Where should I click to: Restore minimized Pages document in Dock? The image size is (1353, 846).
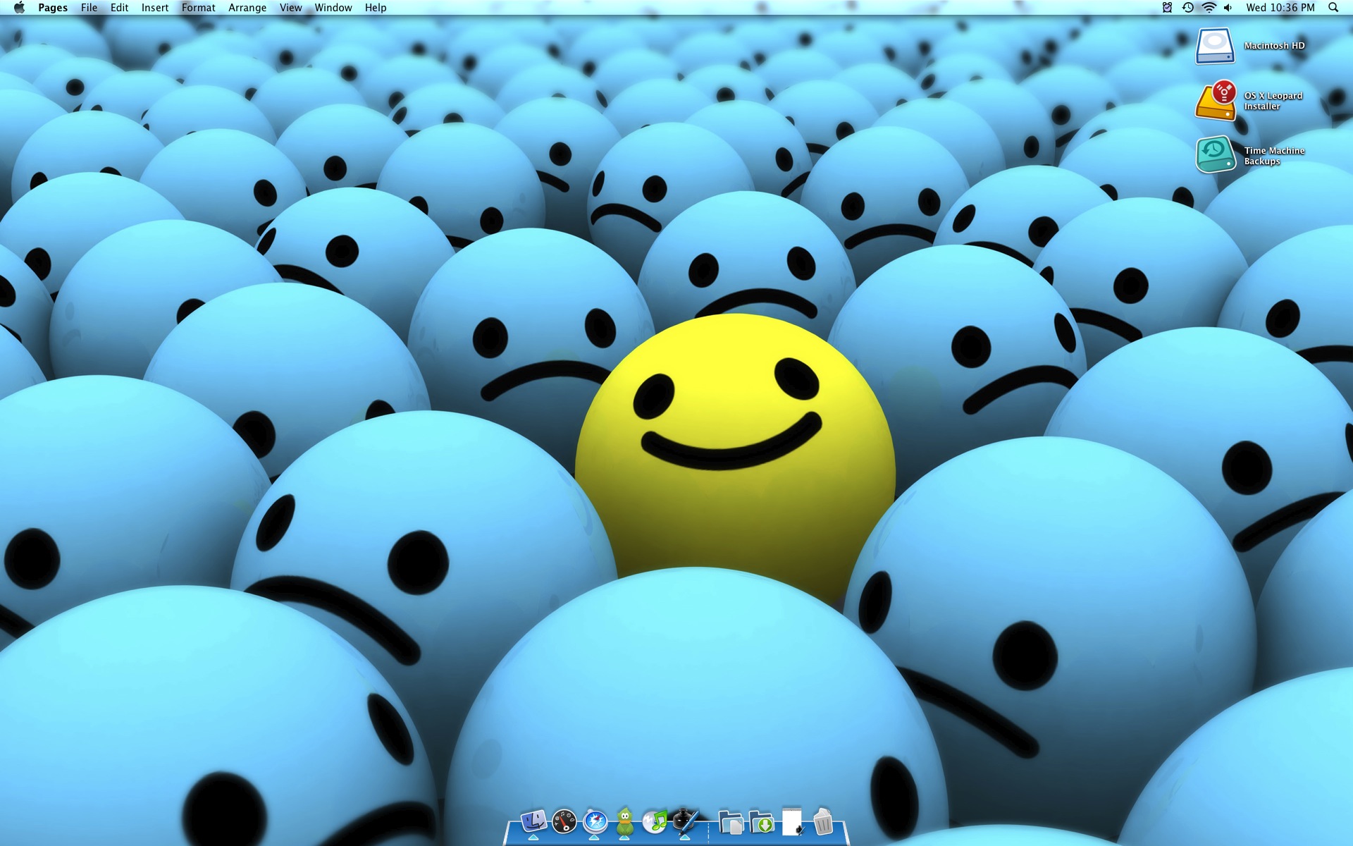793,822
